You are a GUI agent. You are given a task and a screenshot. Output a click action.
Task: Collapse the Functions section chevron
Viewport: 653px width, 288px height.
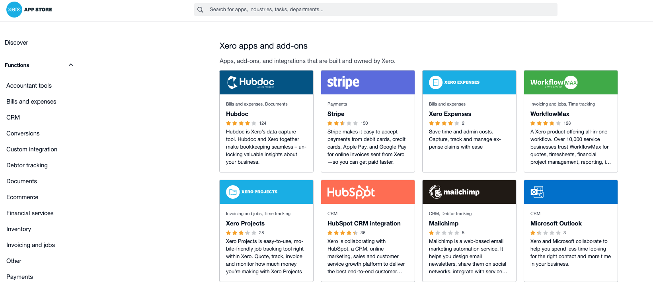(x=71, y=65)
